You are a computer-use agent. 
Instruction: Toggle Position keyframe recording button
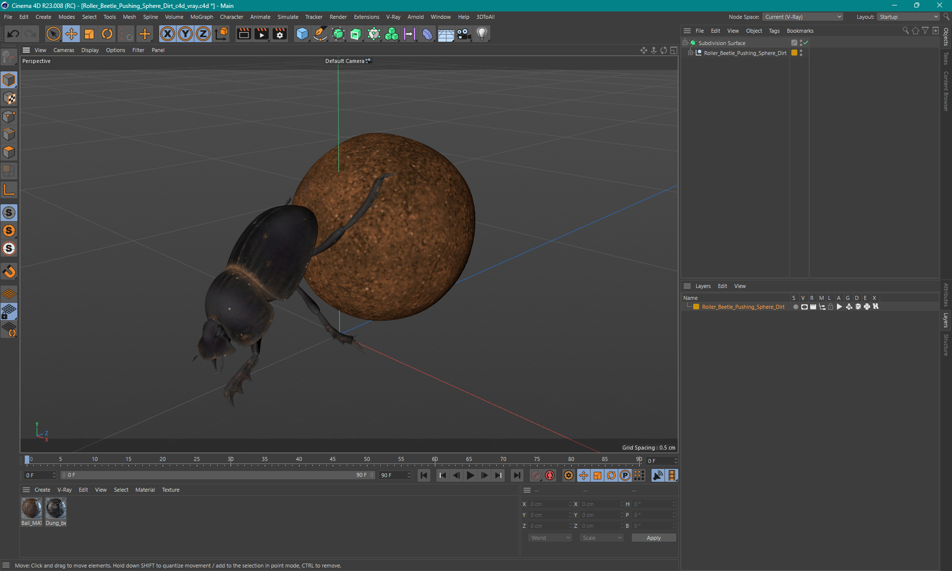(x=584, y=475)
